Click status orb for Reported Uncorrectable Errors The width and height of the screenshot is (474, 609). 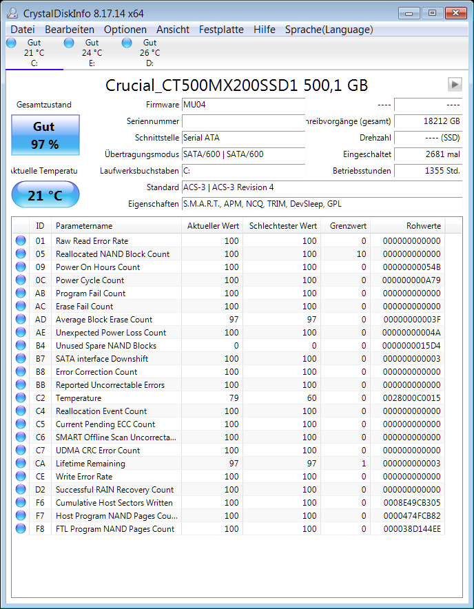click(21, 385)
